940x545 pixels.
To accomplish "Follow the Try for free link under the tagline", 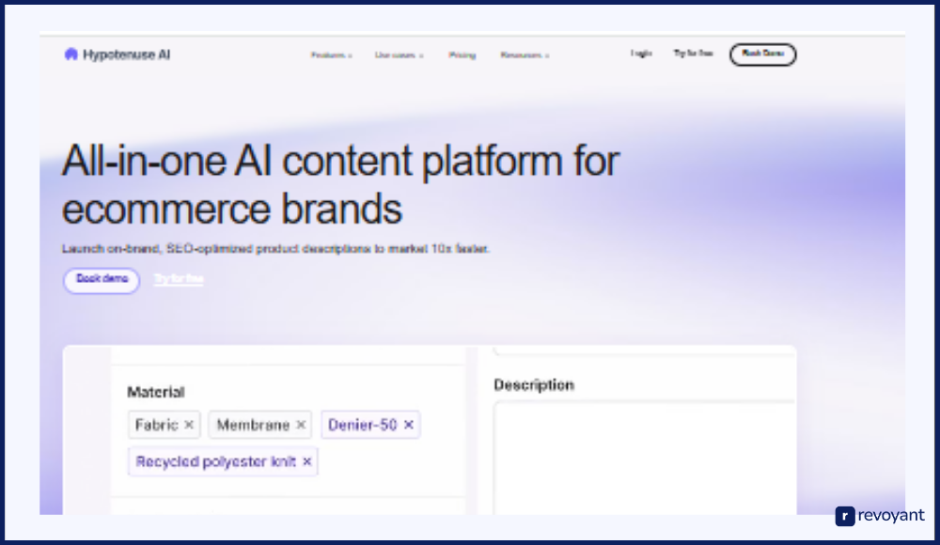I will click(179, 279).
